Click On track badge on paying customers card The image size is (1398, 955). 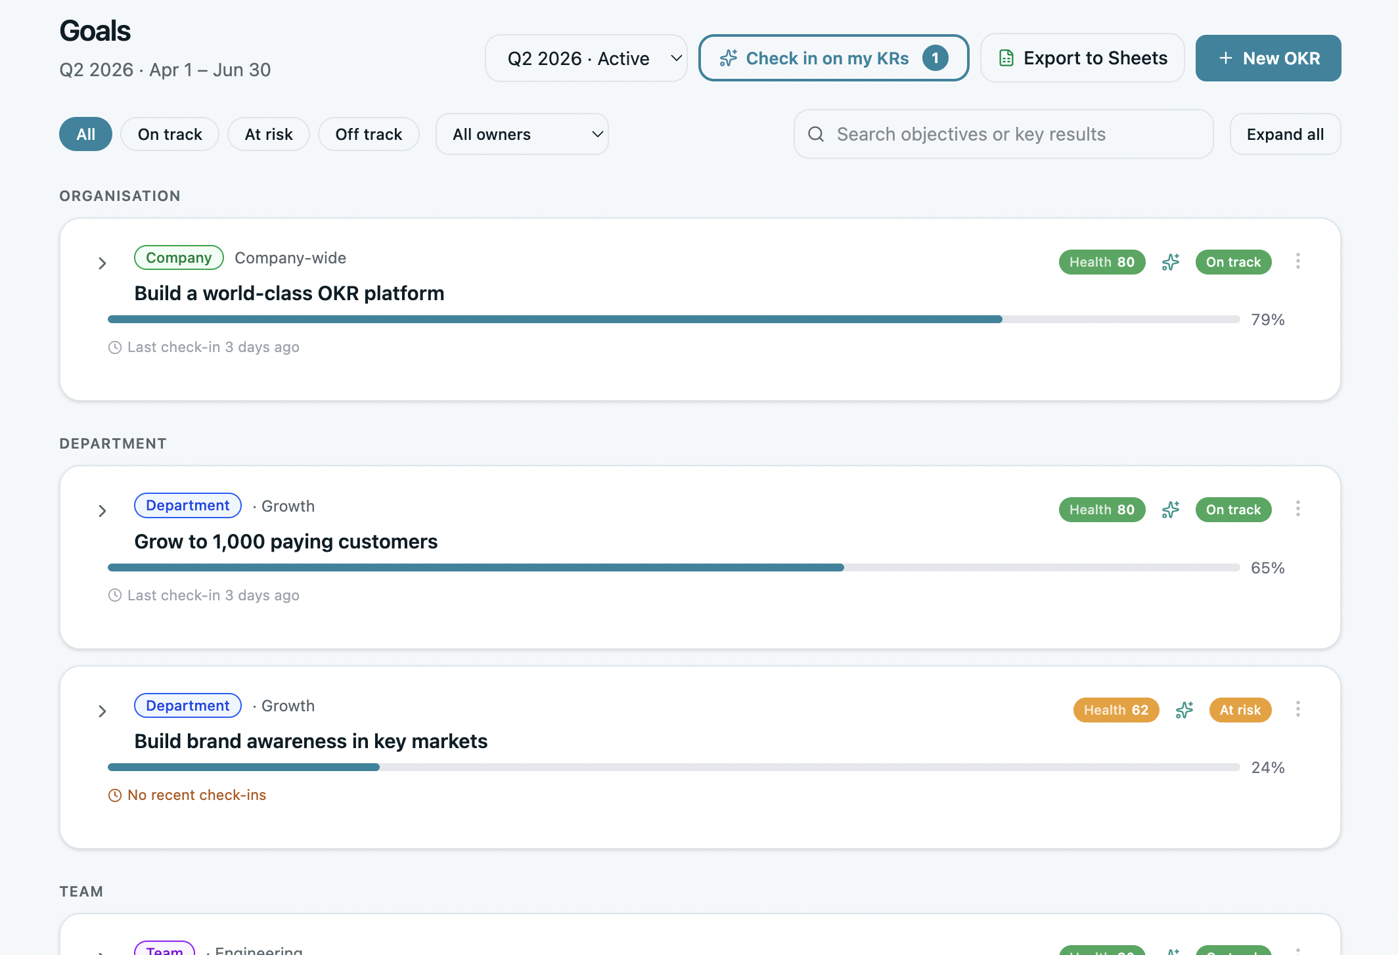[1233, 510]
